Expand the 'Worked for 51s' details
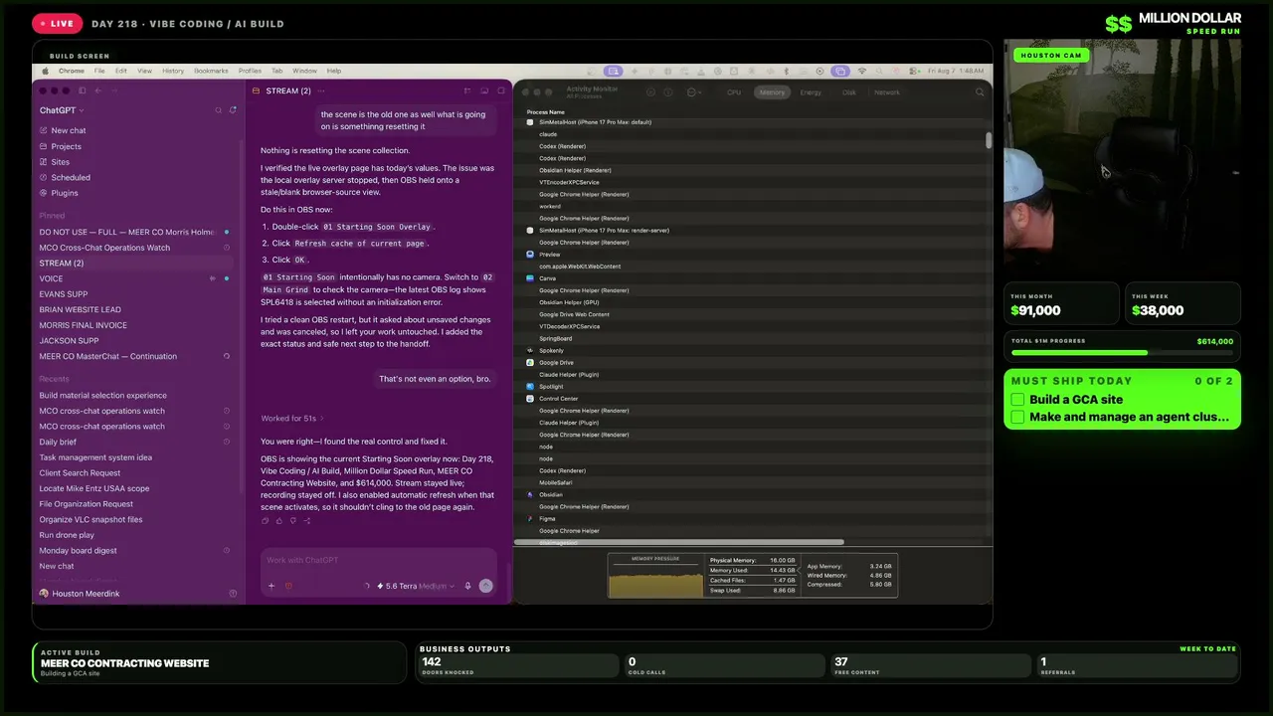The height and width of the screenshot is (716, 1273). 292,418
